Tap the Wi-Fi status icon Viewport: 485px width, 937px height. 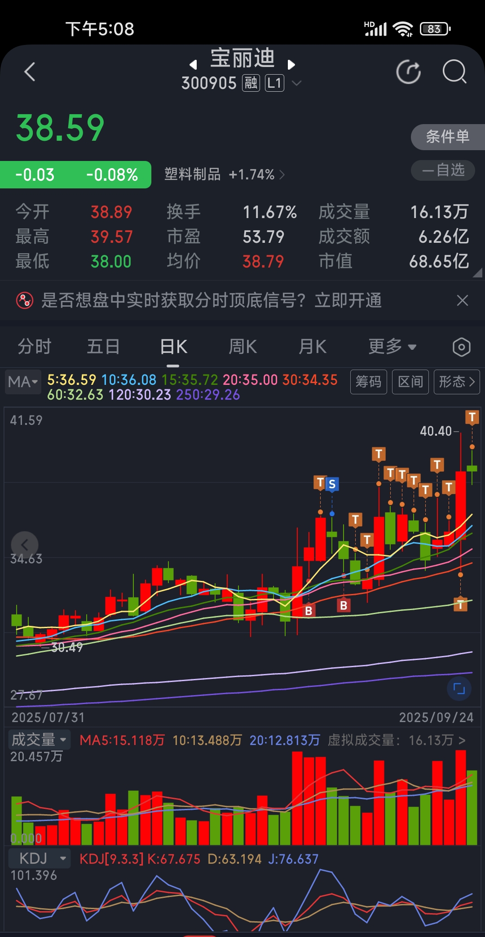click(x=402, y=29)
